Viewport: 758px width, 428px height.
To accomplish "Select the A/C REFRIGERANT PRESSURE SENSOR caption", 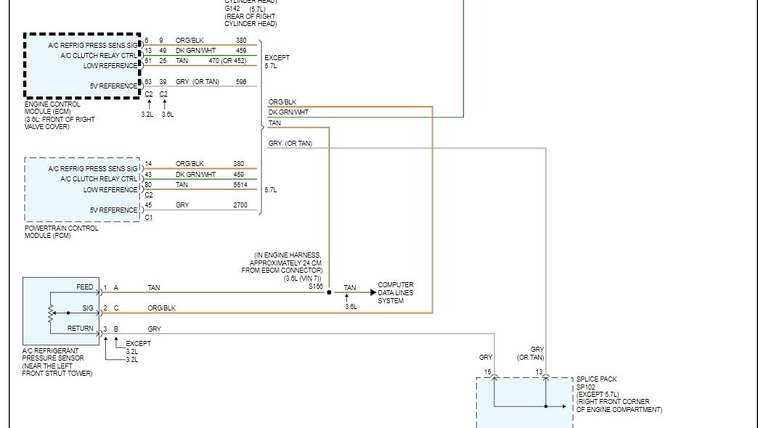I will 53,355.
